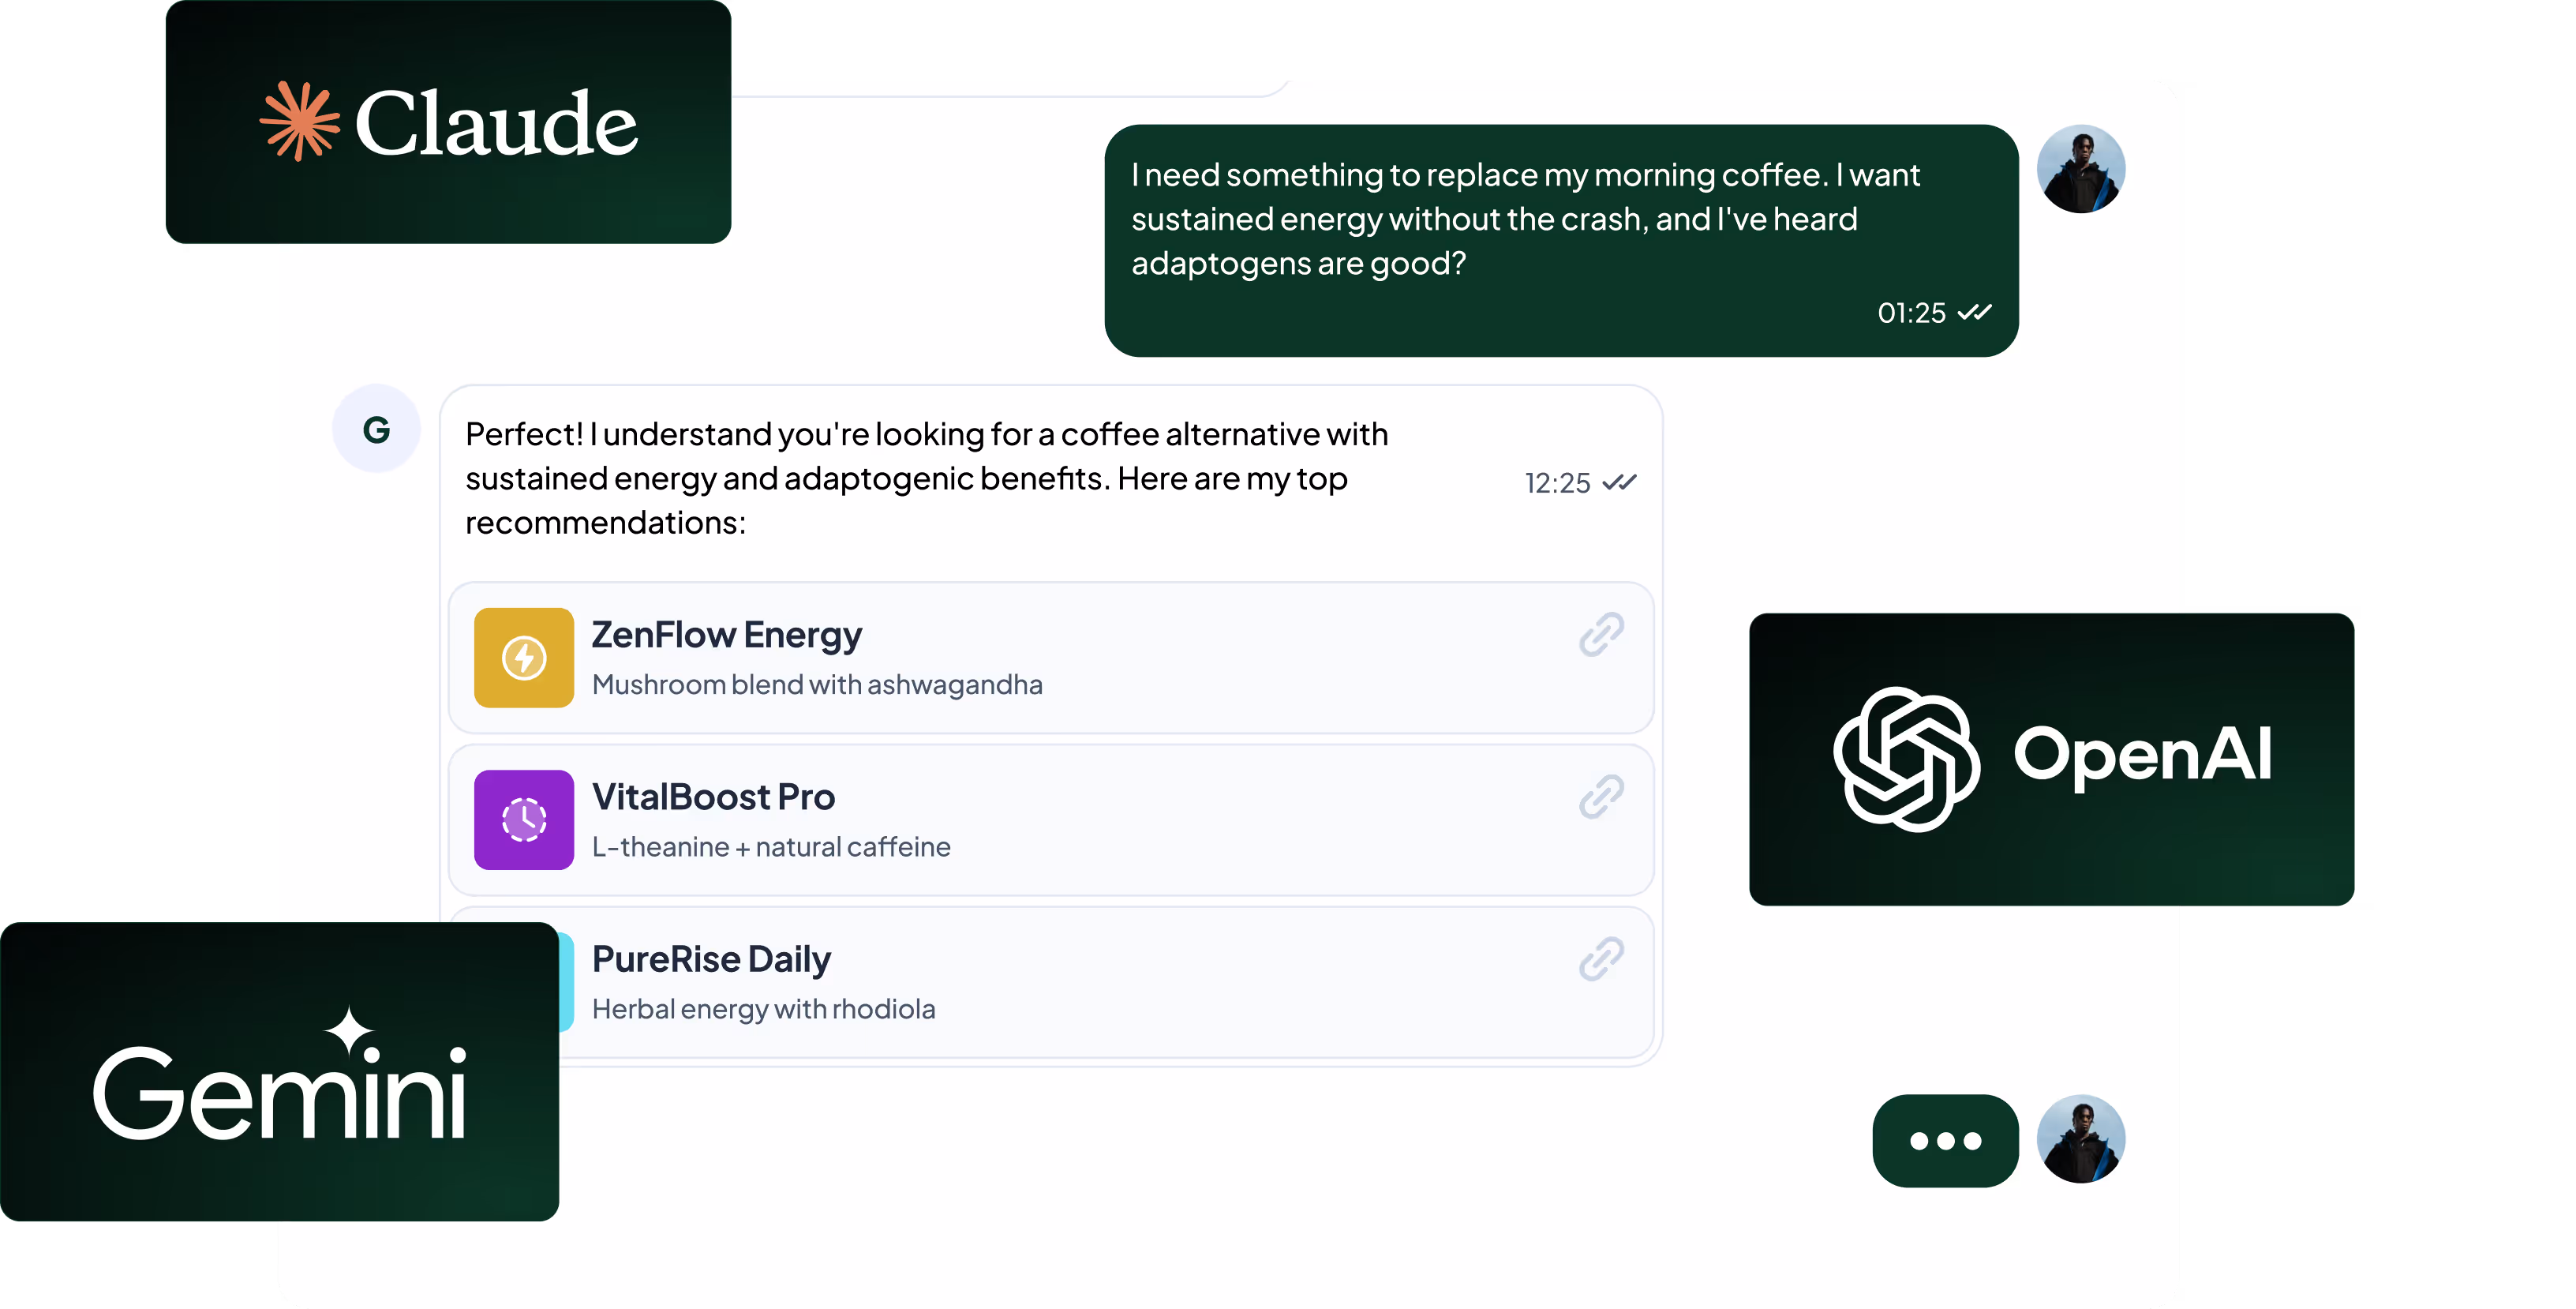Click the VitalBoost Pro link icon

pyautogui.click(x=1601, y=797)
